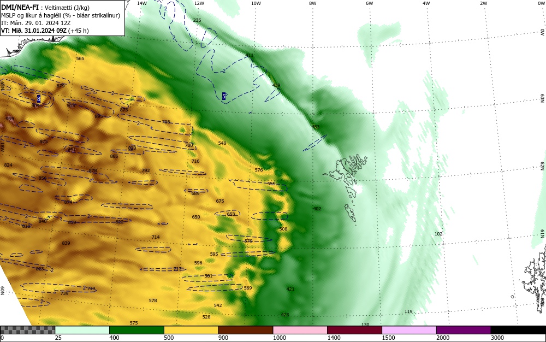Viewport: 546px width, 342px height.
Task: Click the map value '402' west of the islands
Action: click(x=317, y=209)
